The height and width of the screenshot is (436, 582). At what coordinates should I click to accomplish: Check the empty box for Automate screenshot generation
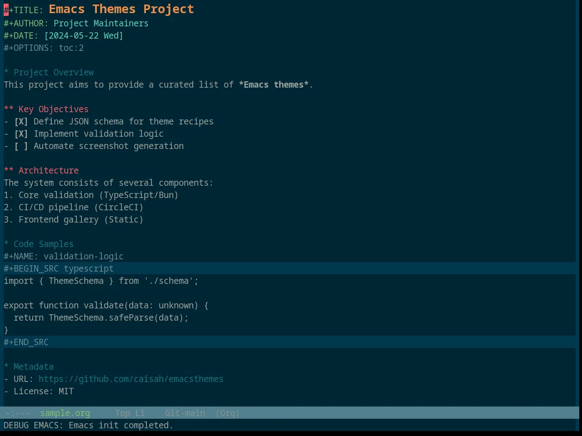tap(21, 146)
